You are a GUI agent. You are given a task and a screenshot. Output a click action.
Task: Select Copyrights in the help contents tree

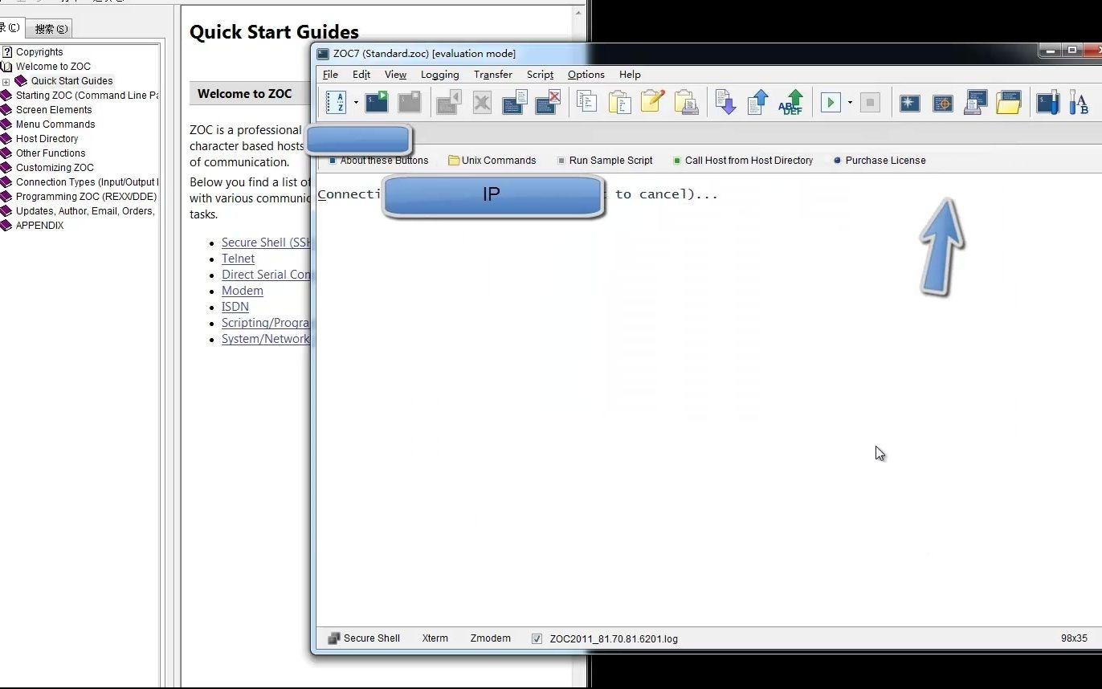coord(39,52)
